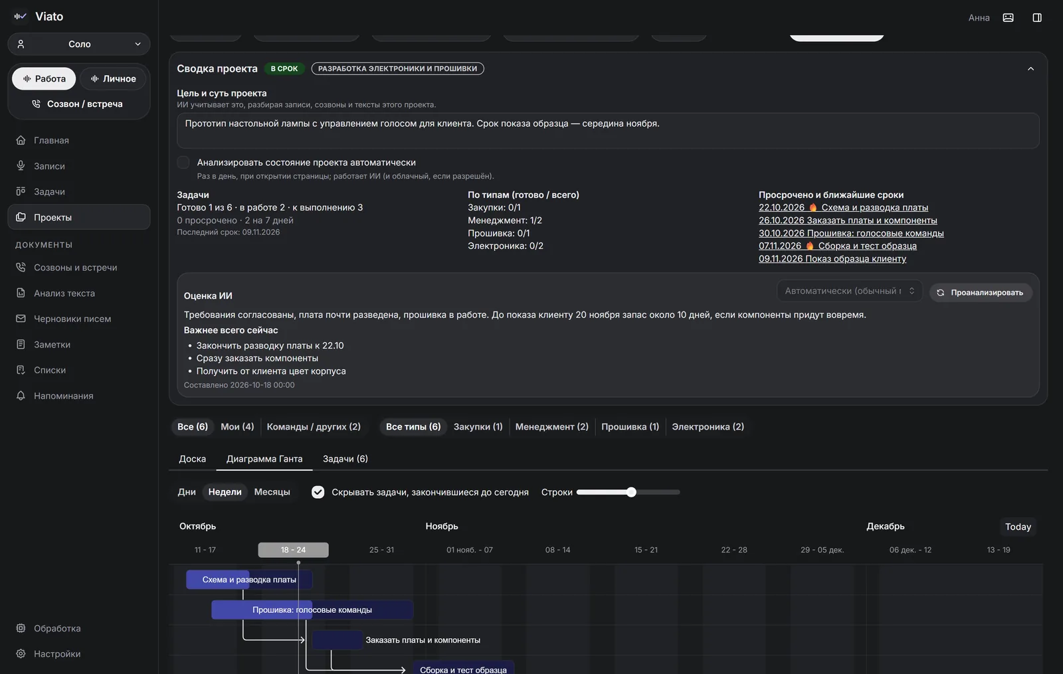Open 09.11.2026 Показ образца клиенту link
This screenshot has width=1063, height=674.
832,259
